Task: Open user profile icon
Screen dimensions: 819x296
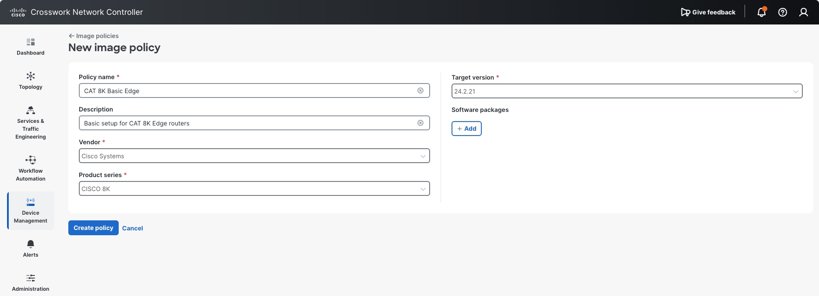Action: pyautogui.click(x=804, y=12)
